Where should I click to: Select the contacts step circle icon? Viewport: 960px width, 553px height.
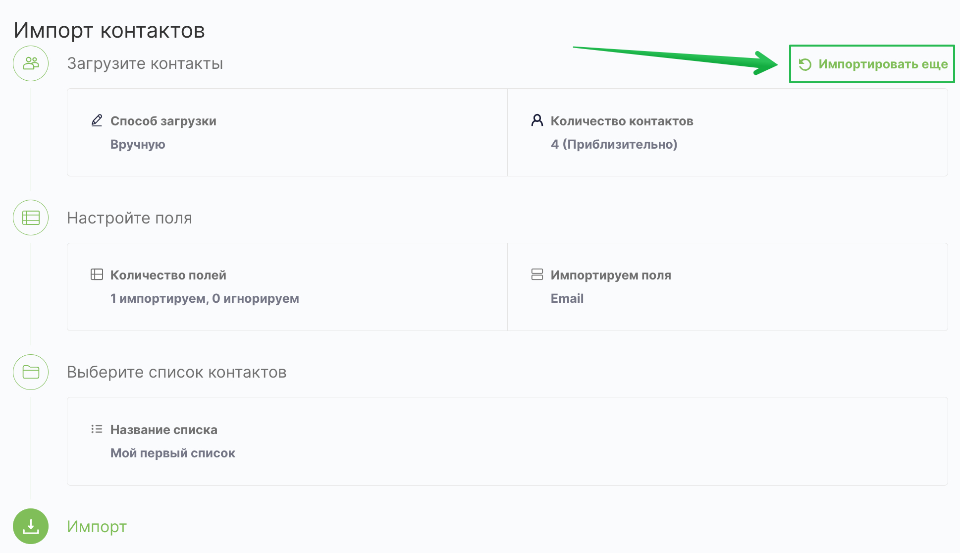tap(31, 63)
